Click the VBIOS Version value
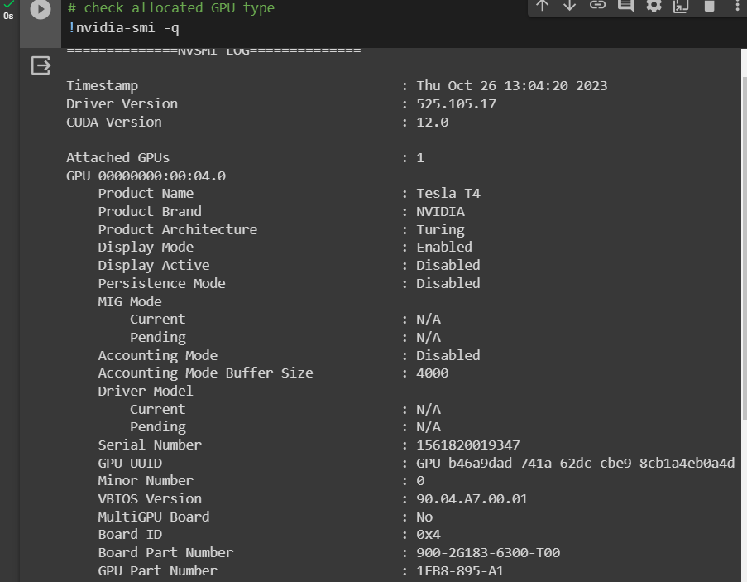This screenshot has width=747, height=582. click(x=472, y=498)
